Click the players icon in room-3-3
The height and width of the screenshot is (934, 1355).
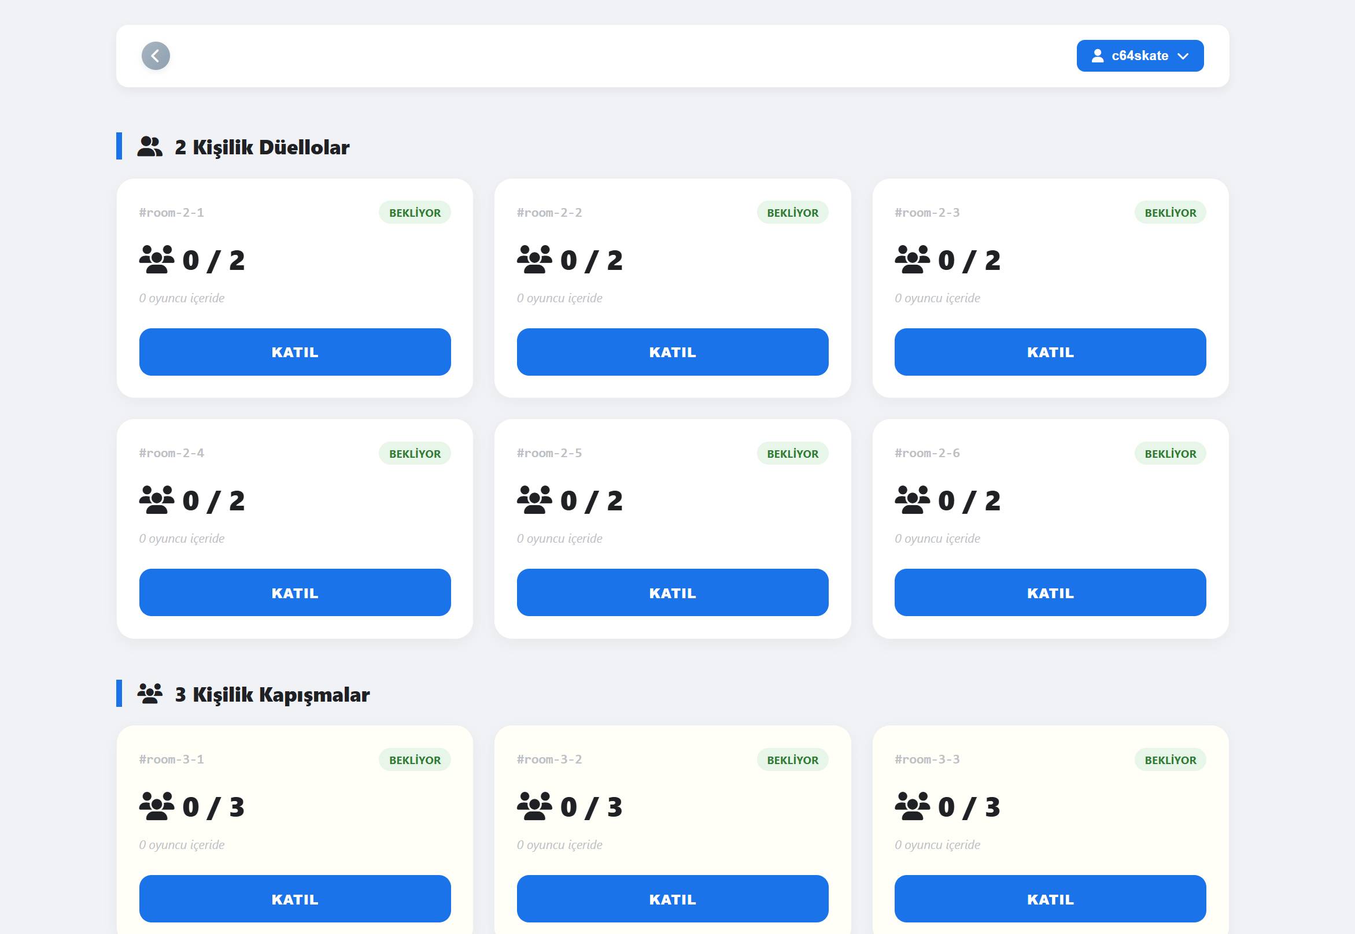[x=912, y=807]
